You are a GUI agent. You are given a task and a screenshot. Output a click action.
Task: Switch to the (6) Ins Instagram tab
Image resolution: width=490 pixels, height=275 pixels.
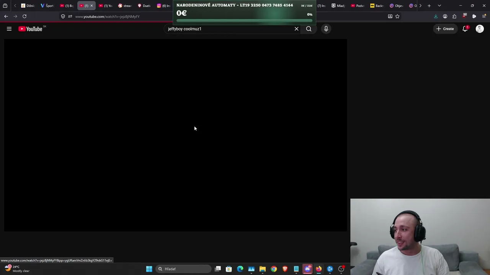(164, 6)
